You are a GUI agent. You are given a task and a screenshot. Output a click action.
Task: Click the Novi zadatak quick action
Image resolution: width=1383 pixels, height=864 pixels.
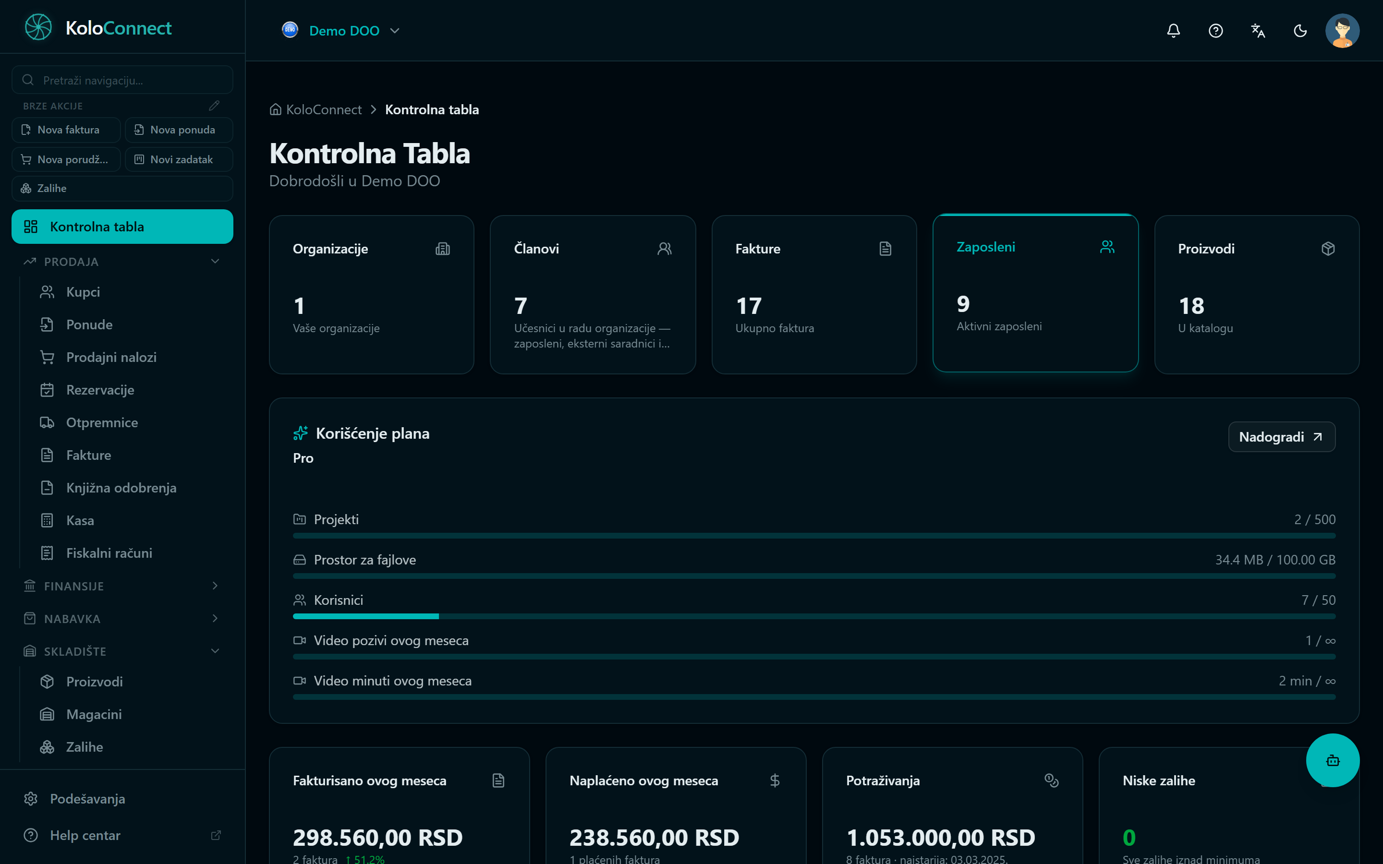point(179,159)
